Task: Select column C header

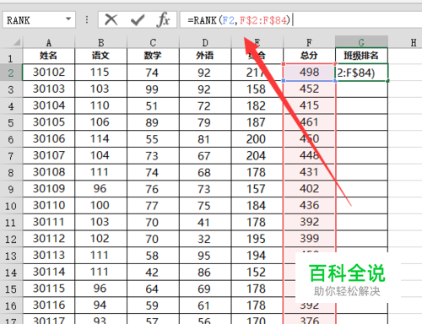Action: click(x=153, y=42)
